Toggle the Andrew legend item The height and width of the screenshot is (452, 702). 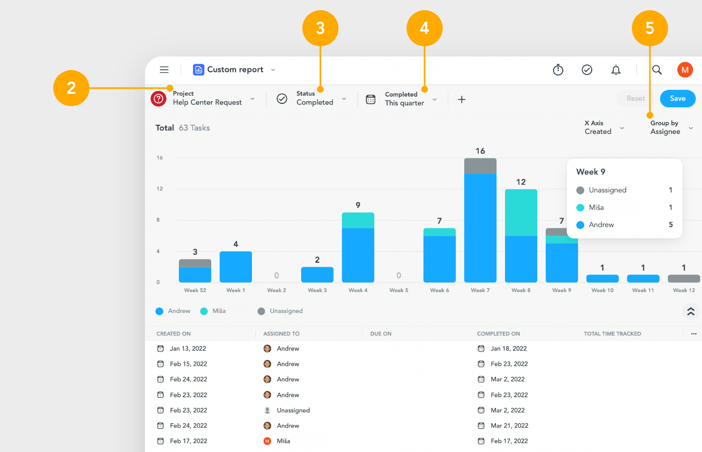click(x=173, y=311)
